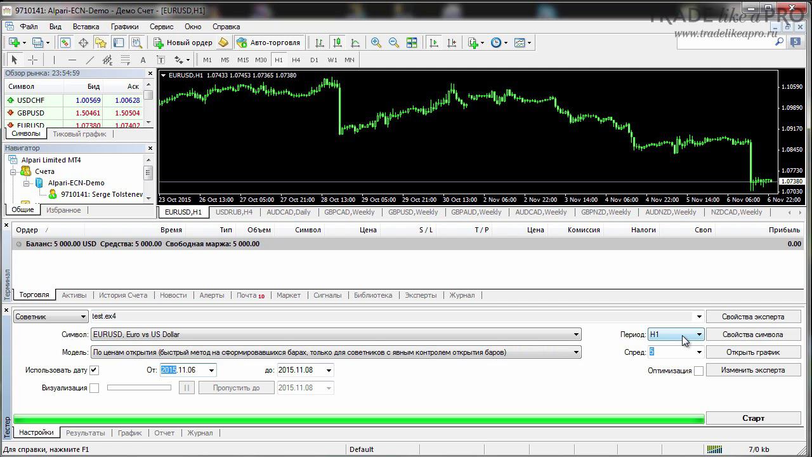Select the vertical line drawing tool
The image size is (812, 457).
pos(54,60)
